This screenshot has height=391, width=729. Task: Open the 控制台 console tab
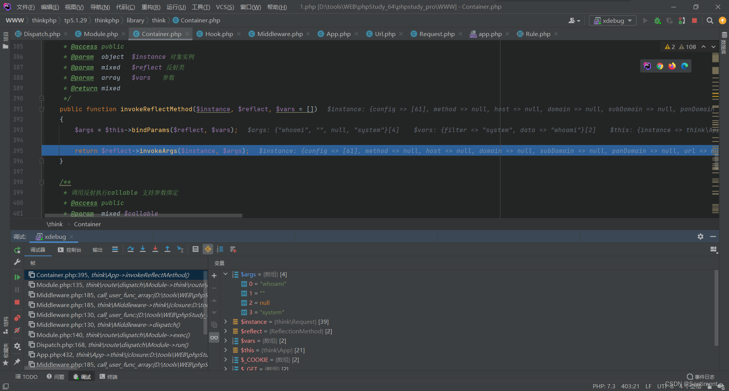click(x=69, y=249)
